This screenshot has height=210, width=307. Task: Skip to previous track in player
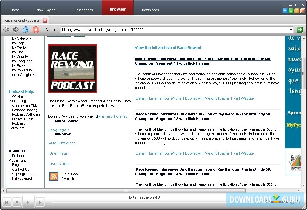click(7, 202)
